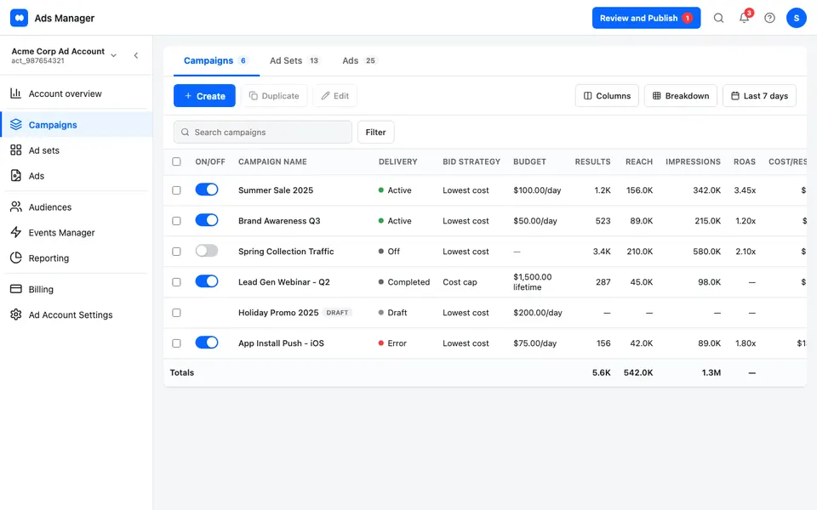817x510 pixels.
Task: Click the $200.00/day budget cell
Action: 538,313
